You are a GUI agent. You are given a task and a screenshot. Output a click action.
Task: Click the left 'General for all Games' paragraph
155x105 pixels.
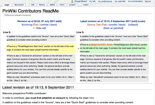tap(41, 64)
